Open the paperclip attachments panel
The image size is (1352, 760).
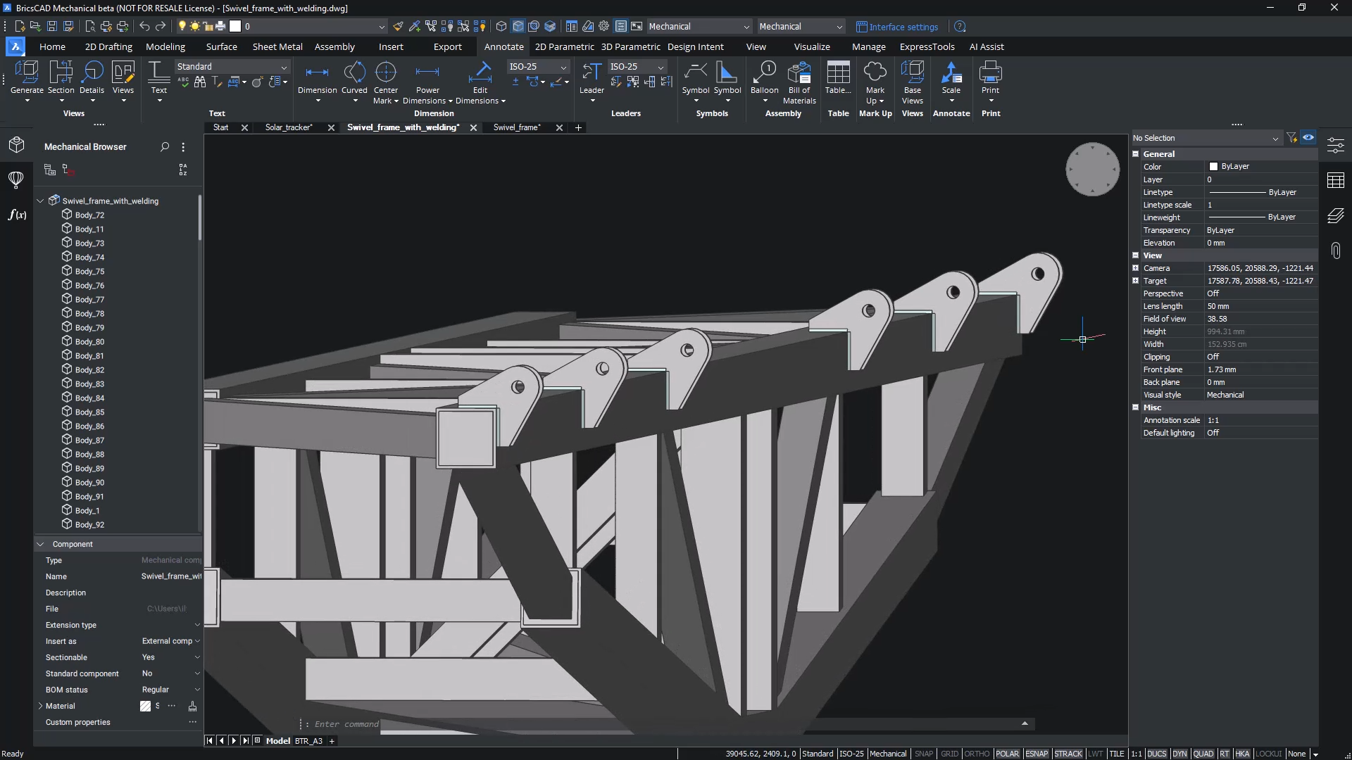click(x=1336, y=251)
